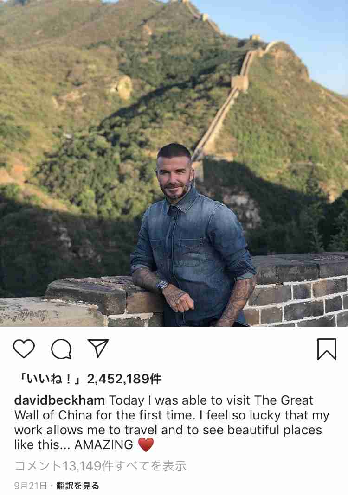Share the post using the paper plane icon
Viewport: 348px width, 495px height.
[98, 348]
